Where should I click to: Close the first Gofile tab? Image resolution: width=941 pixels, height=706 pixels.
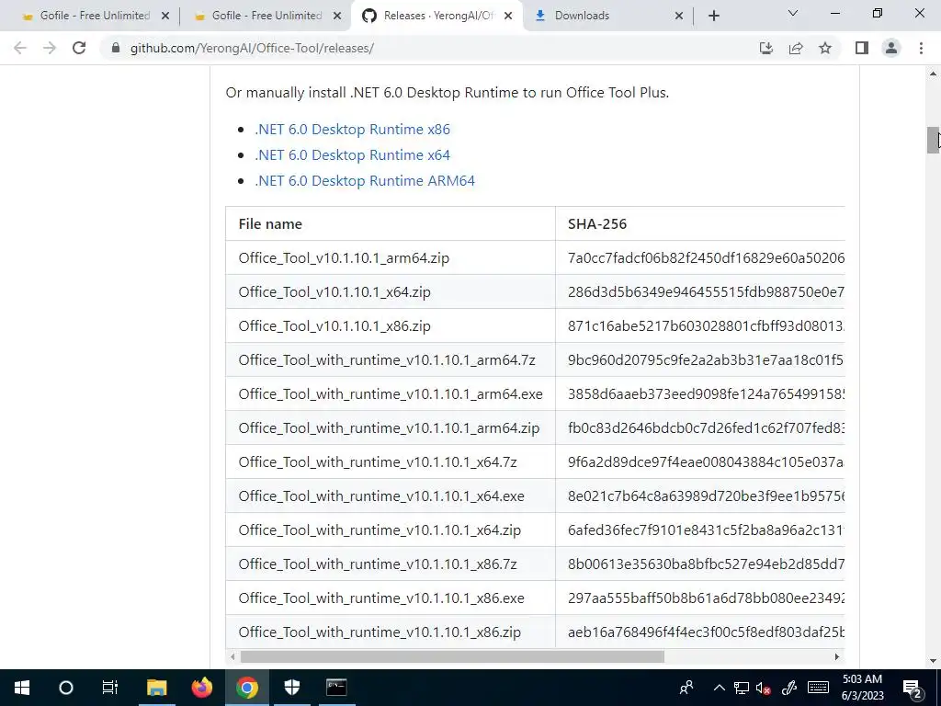pyautogui.click(x=165, y=16)
